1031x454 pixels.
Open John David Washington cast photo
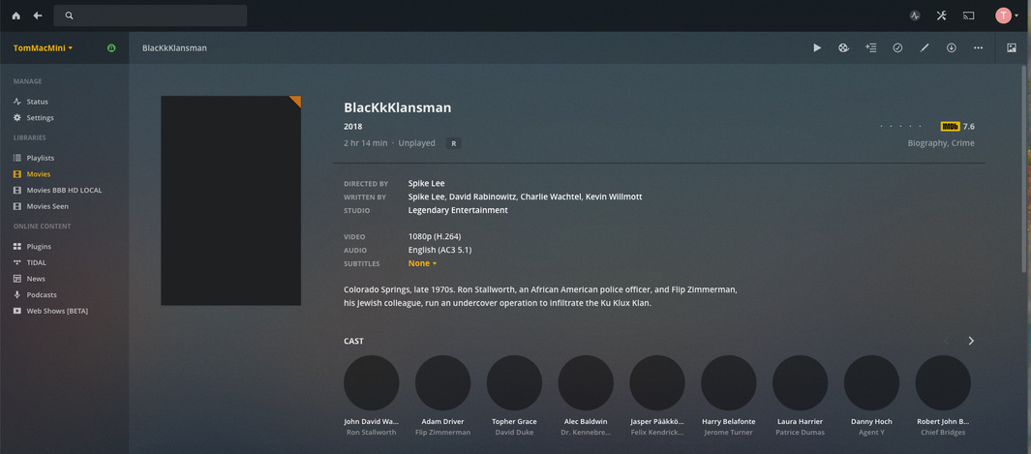pyautogui.click(x=372, y=383)
